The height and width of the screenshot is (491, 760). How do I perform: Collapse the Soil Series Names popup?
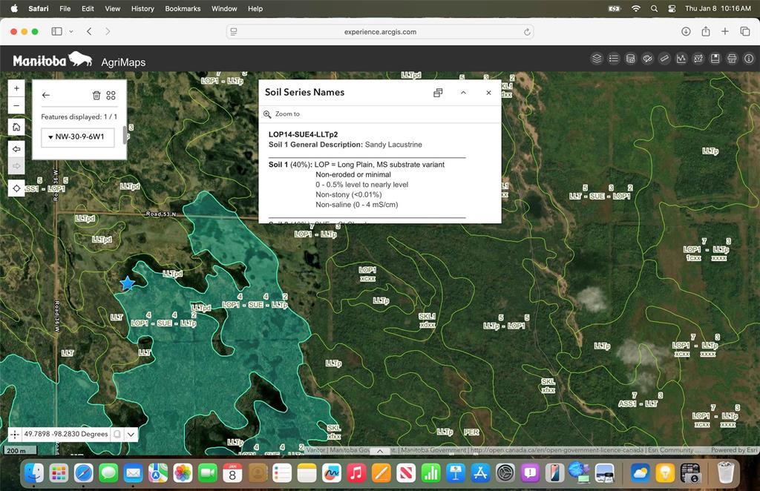pos(463,93)
